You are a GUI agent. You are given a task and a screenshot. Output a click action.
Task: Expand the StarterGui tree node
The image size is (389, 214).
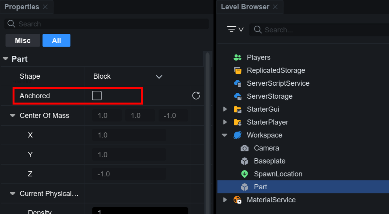click(225, 109)
